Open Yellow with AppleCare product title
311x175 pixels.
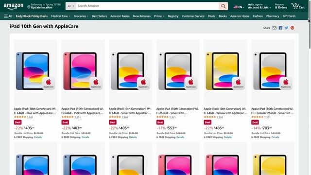tap(225, 111)
